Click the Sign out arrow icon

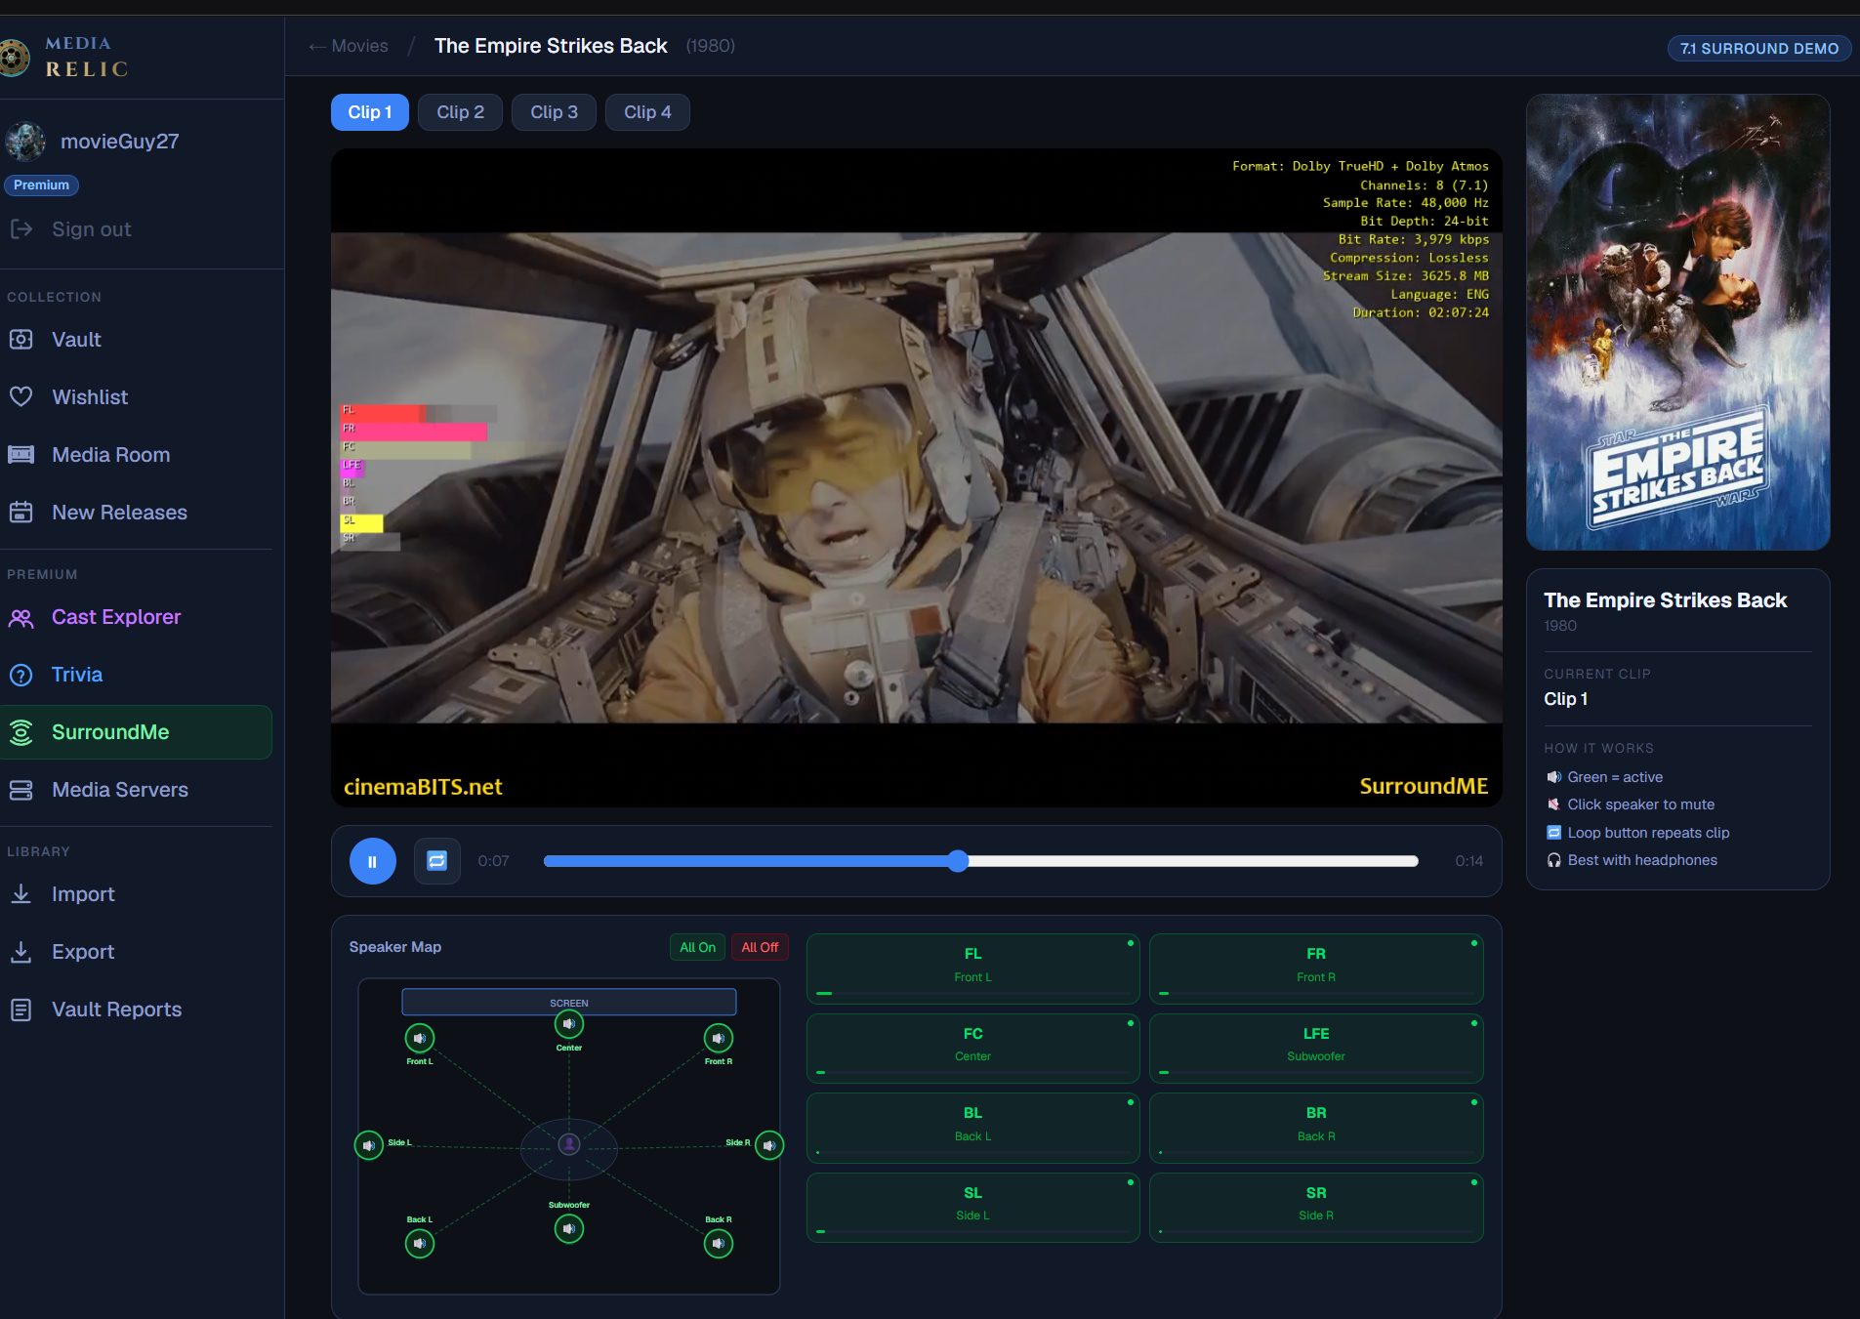21,229
